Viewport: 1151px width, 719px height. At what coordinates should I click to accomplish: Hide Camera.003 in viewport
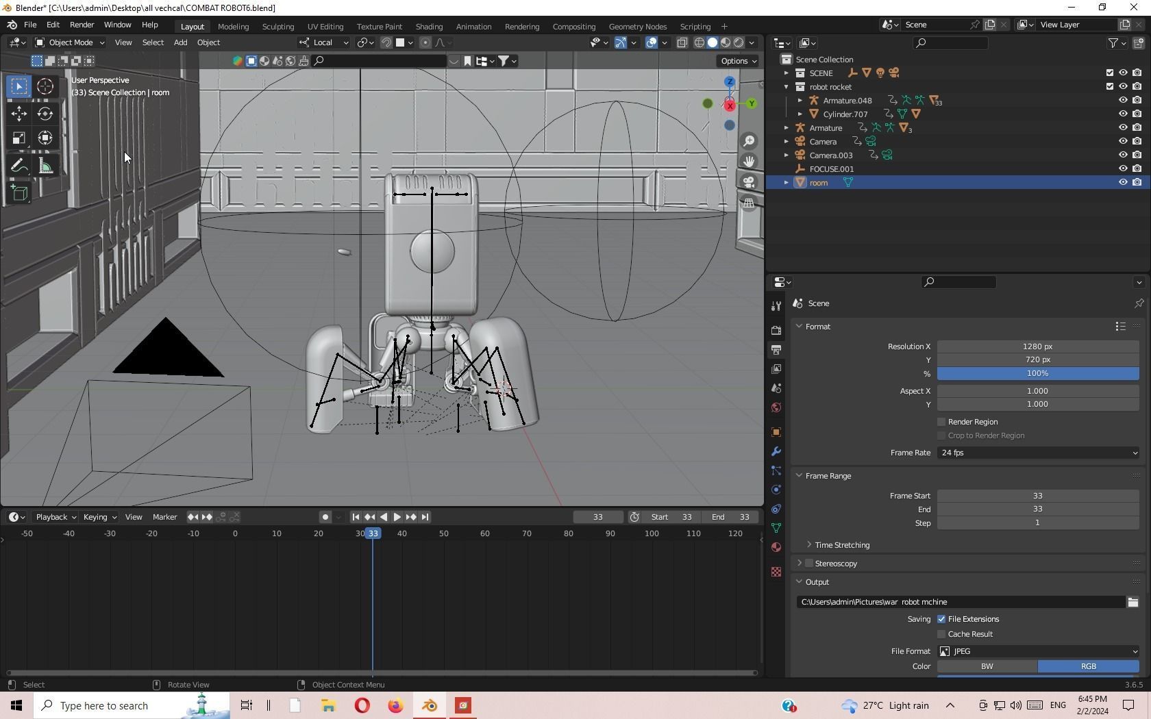[1123, 155]
